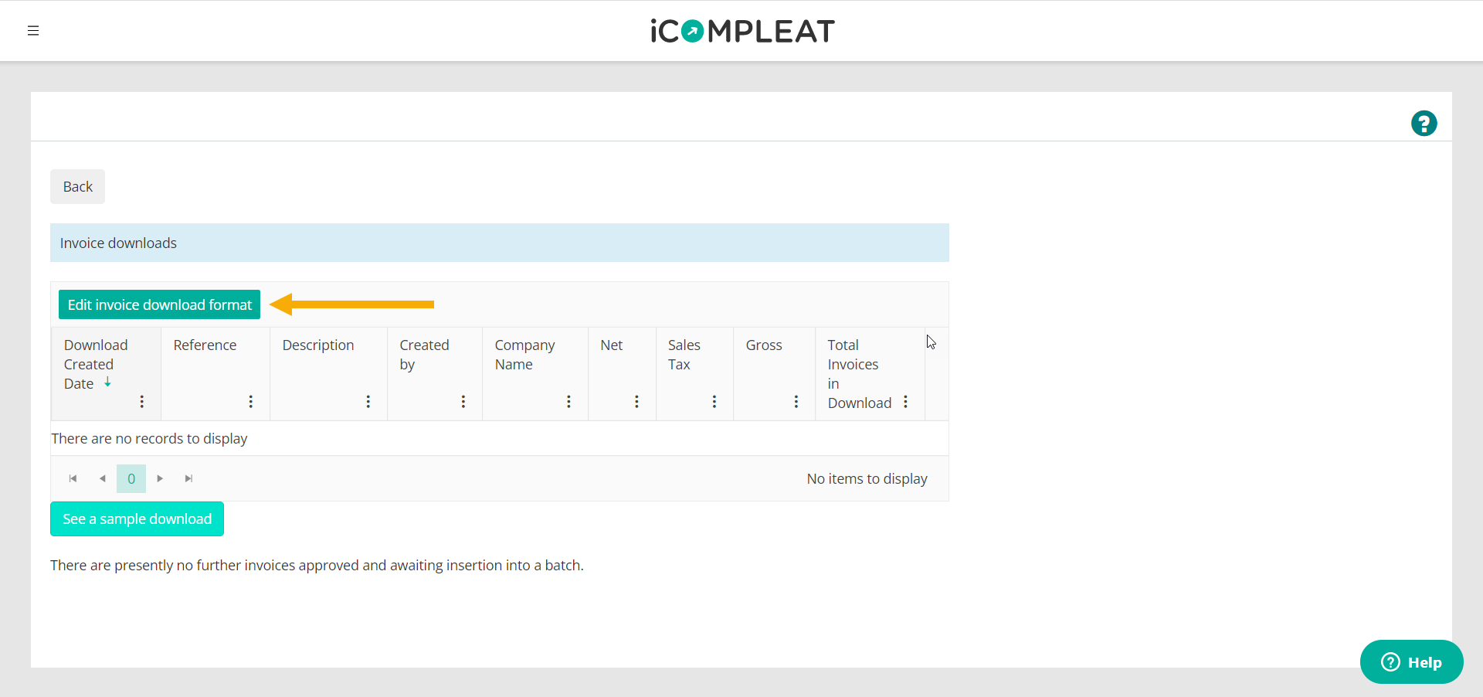Image resolution: width=1483 pixels, height=697 pixels.
Task: Click the Back button
Action: [77, 187]
